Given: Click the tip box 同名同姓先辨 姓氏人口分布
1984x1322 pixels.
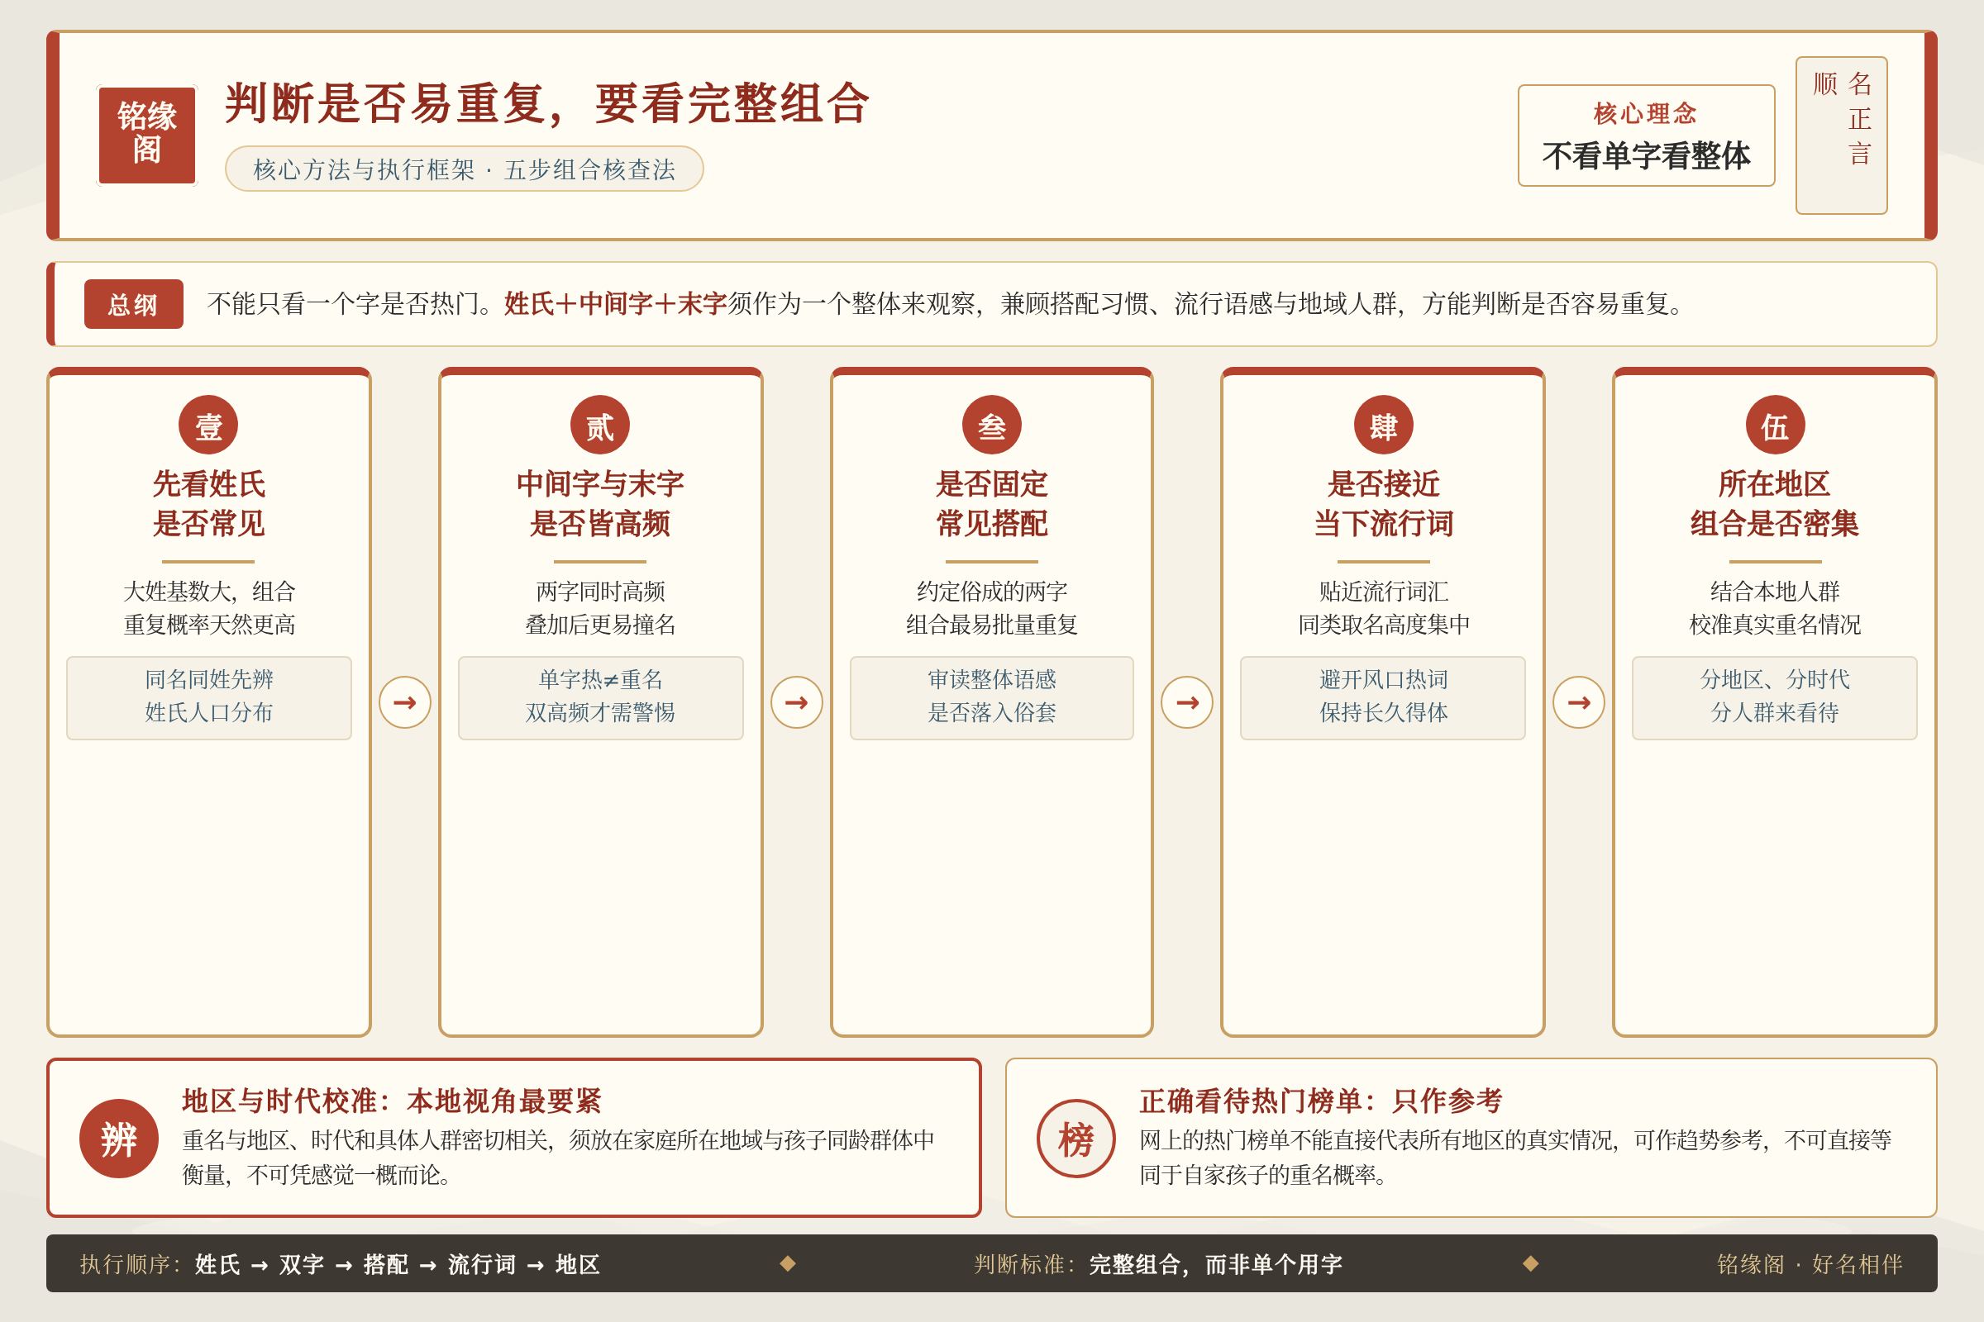Looking at the screenshot, I should [209, 698].
